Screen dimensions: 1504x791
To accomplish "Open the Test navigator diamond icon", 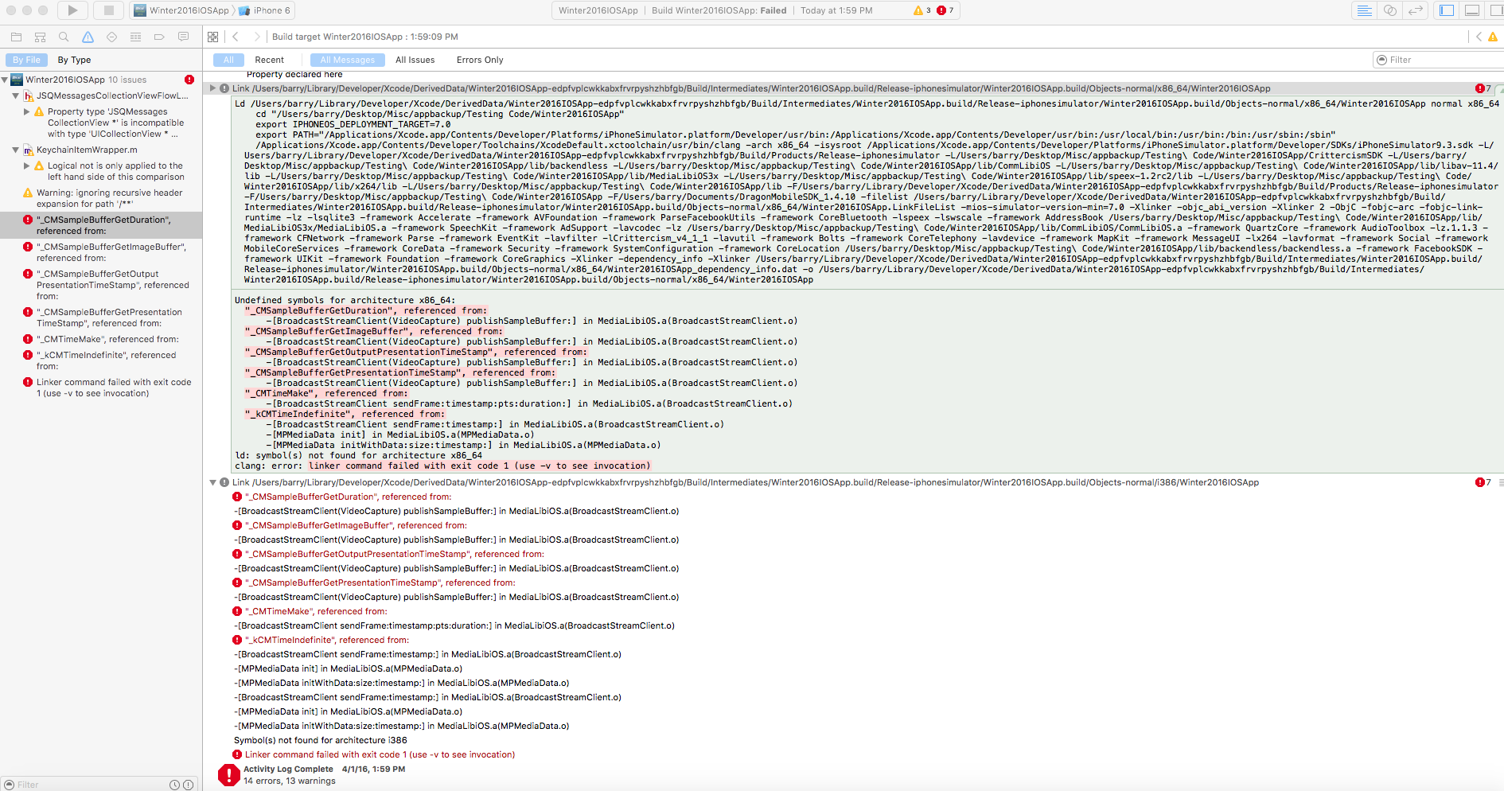I will click(111, 37).
